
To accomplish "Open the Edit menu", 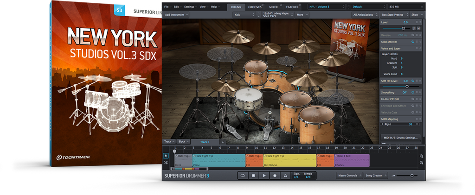I will [x=178, y=6].
